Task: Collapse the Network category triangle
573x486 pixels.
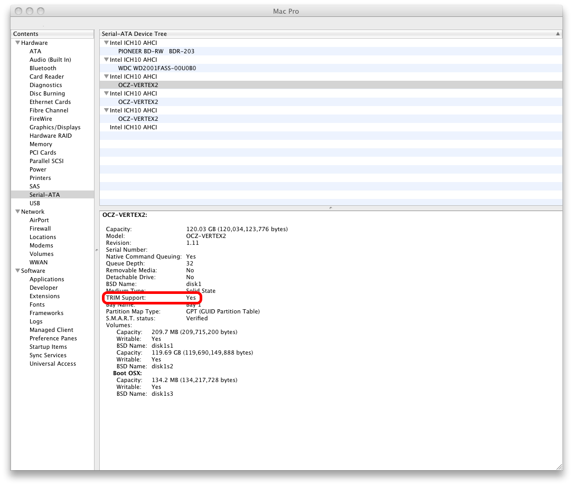Action: point(17,212)
